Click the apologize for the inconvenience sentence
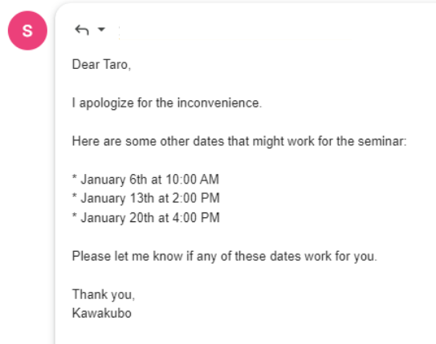The image size is (436, 344). tap(167, 103)
